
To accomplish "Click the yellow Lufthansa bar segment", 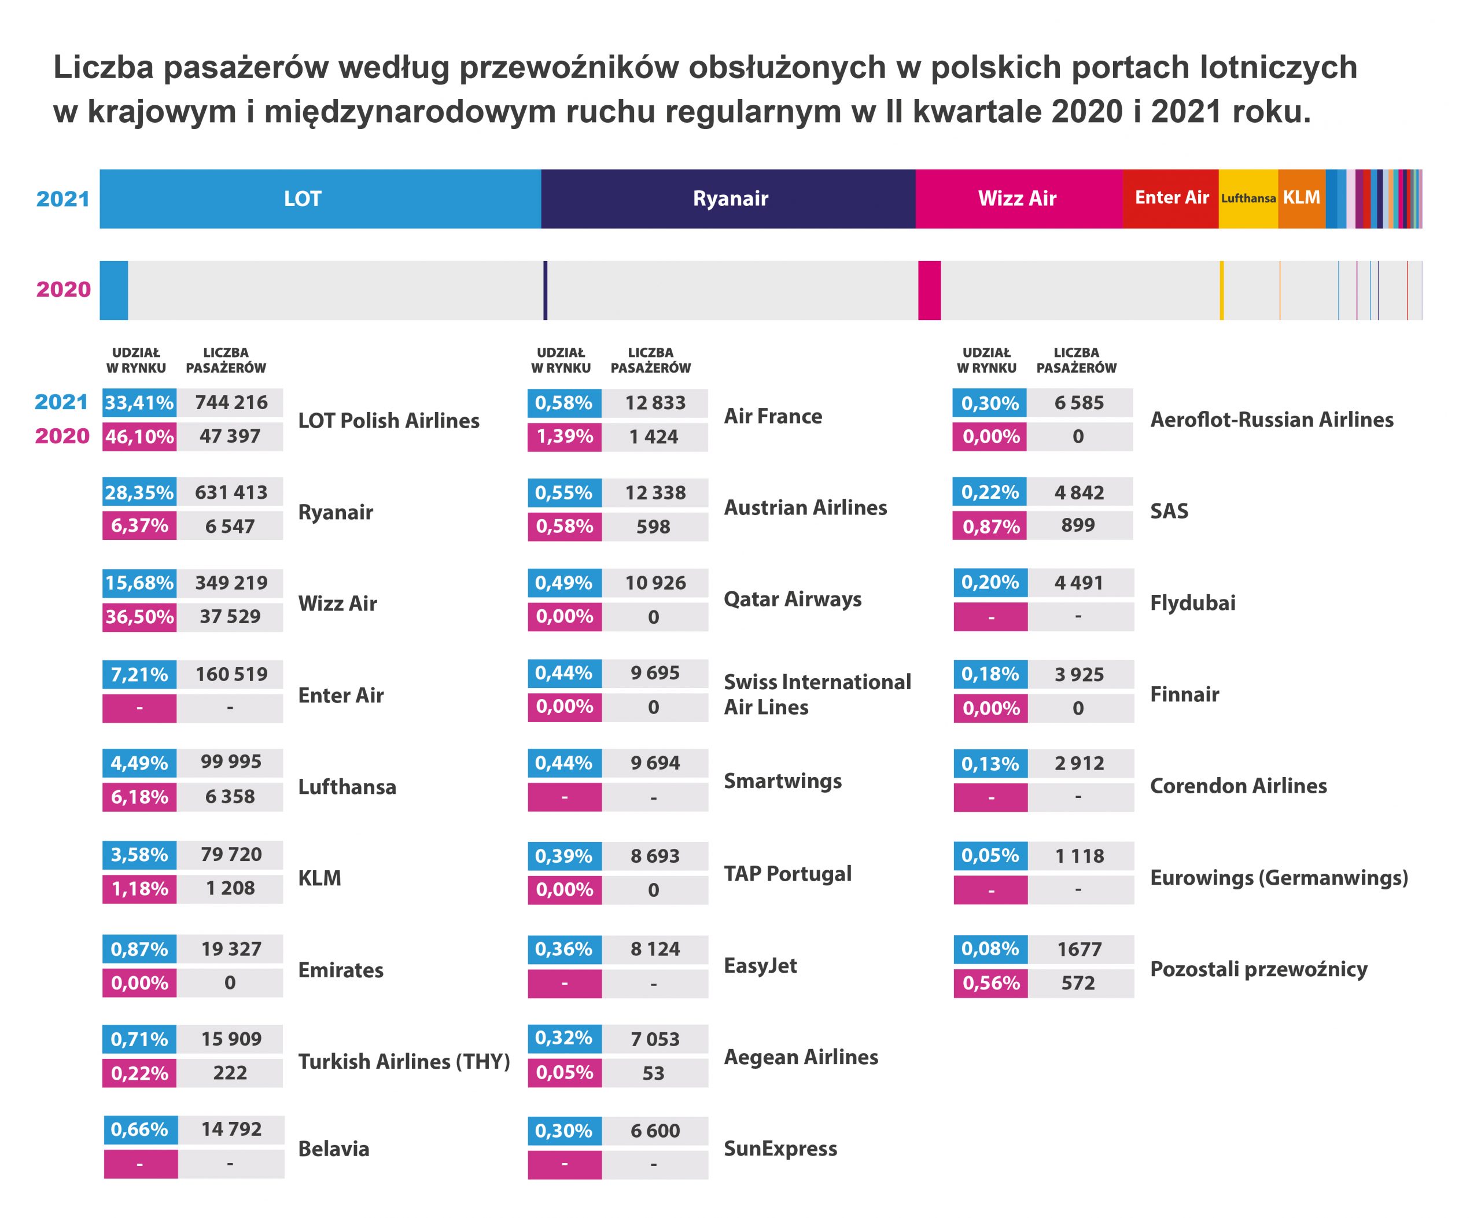I will click(1248, 198).
